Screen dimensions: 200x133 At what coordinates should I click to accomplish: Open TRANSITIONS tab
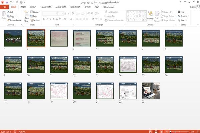46,7
